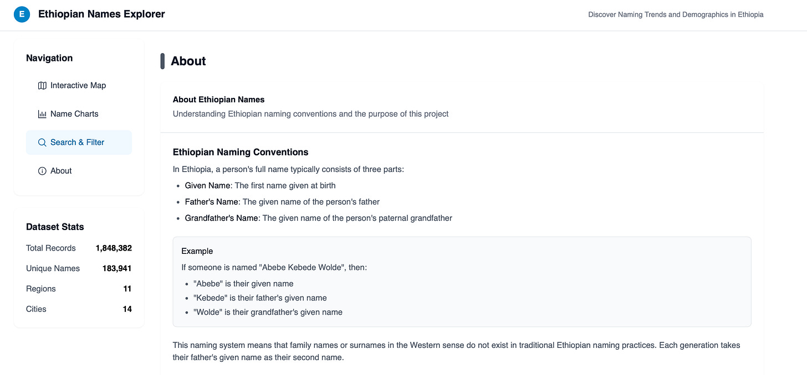Select the Search & Filter nav item
Viewport: 807px width, 375px height.
pos(78,142)
